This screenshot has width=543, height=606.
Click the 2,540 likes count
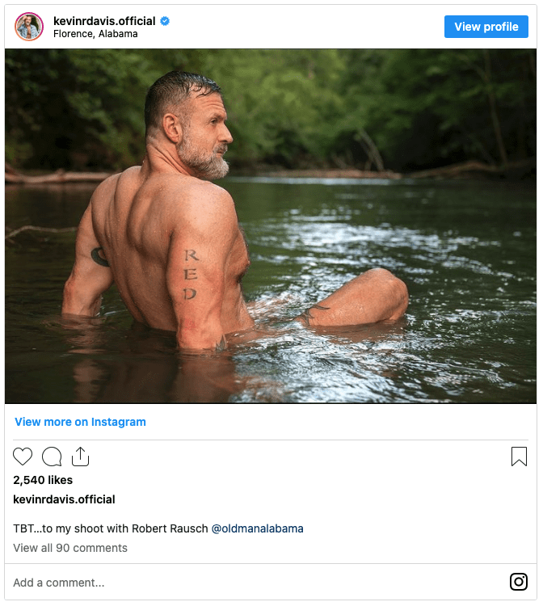click(41, 480)
